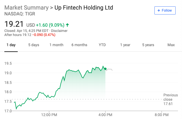
Task: Click the plus icon on Follow button
Action: tap(159, 10)
